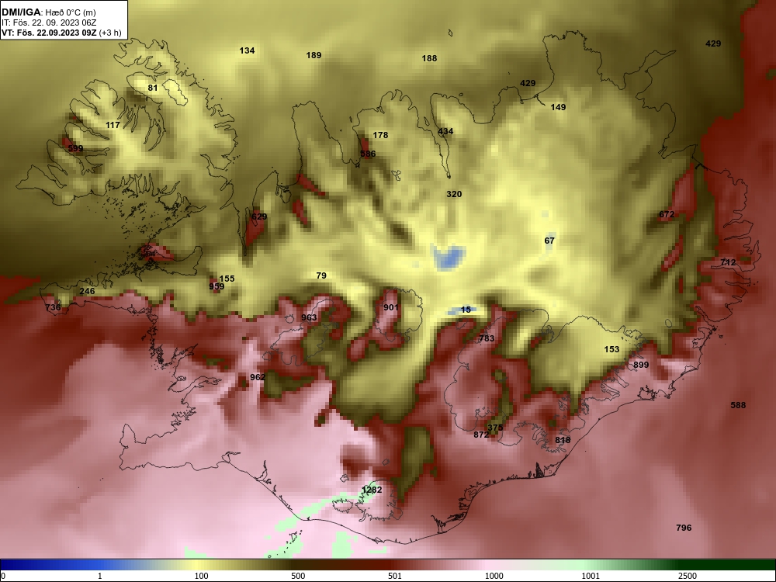
Task: Click the color scale label 501
Action: tap(395, 576)
